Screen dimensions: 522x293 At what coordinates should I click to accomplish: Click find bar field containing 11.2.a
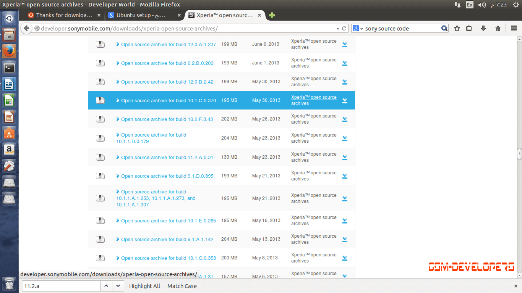61,286
